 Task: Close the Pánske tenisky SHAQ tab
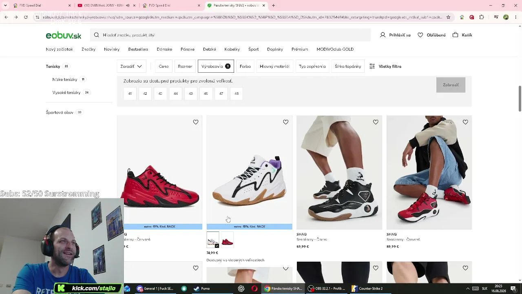(x=263, y=5)
